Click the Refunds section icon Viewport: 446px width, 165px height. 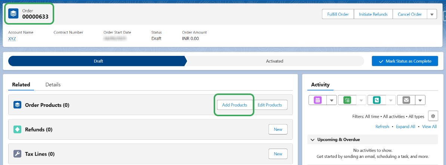click(18, 130)
